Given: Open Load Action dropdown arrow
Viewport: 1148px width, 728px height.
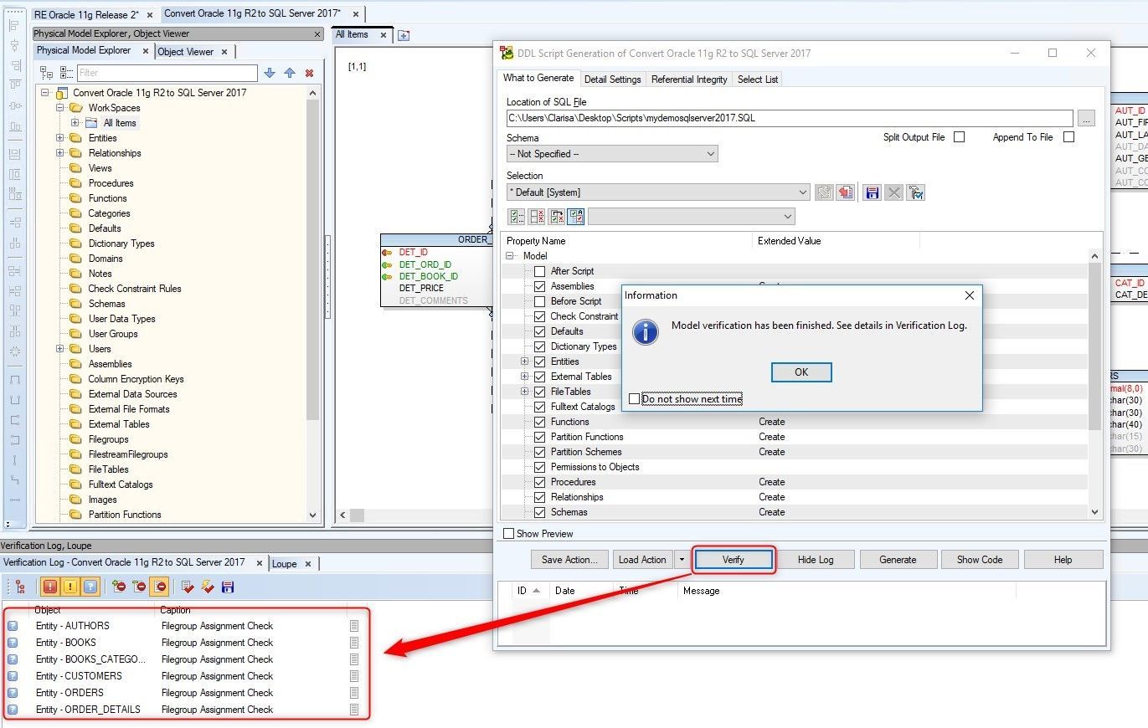Looking at the screenshot, I should (682, 560).
